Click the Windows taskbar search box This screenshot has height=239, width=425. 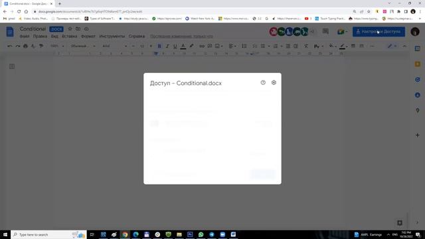click(x=48, y=234)
